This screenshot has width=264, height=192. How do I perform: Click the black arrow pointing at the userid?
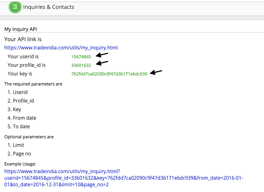102,55
